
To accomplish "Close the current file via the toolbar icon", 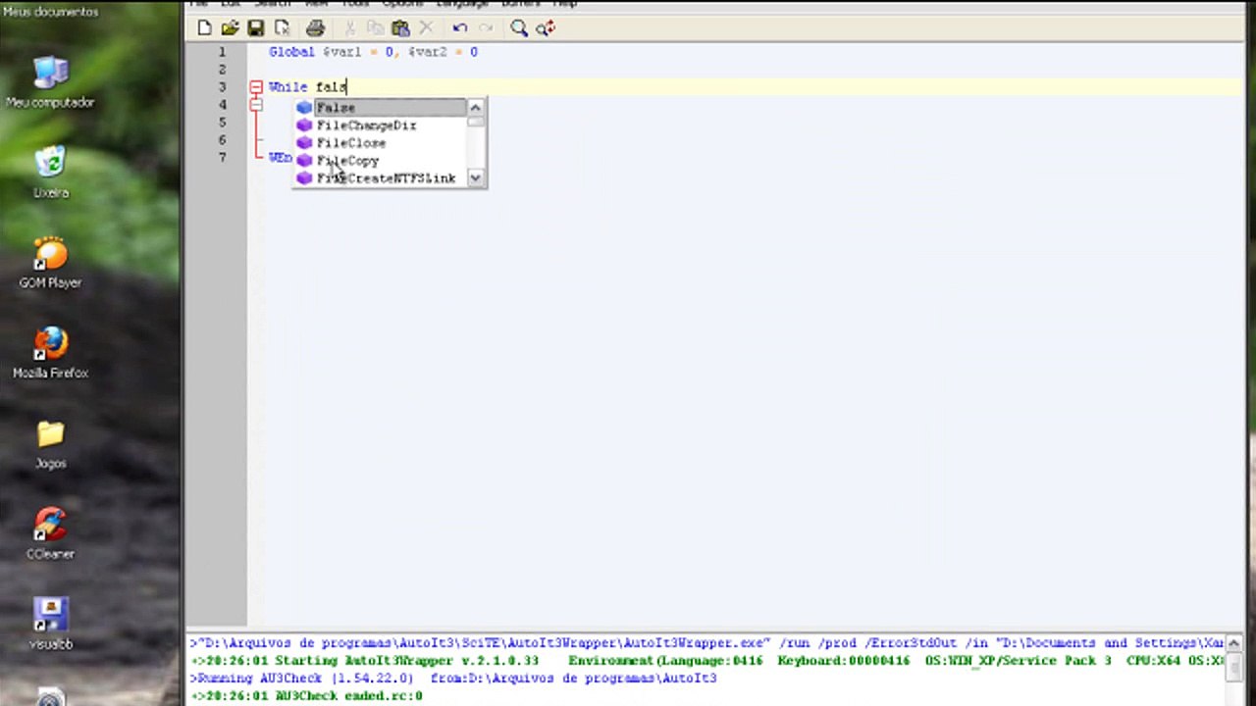I will (282, 28).
